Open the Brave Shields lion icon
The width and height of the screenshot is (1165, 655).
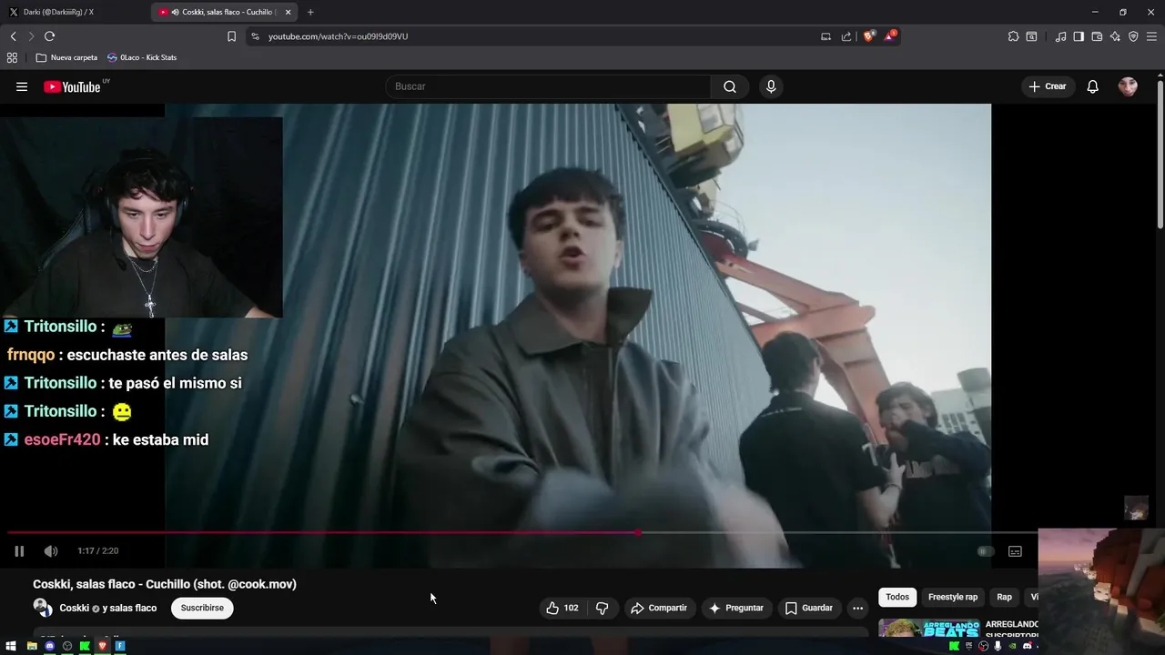869,36
